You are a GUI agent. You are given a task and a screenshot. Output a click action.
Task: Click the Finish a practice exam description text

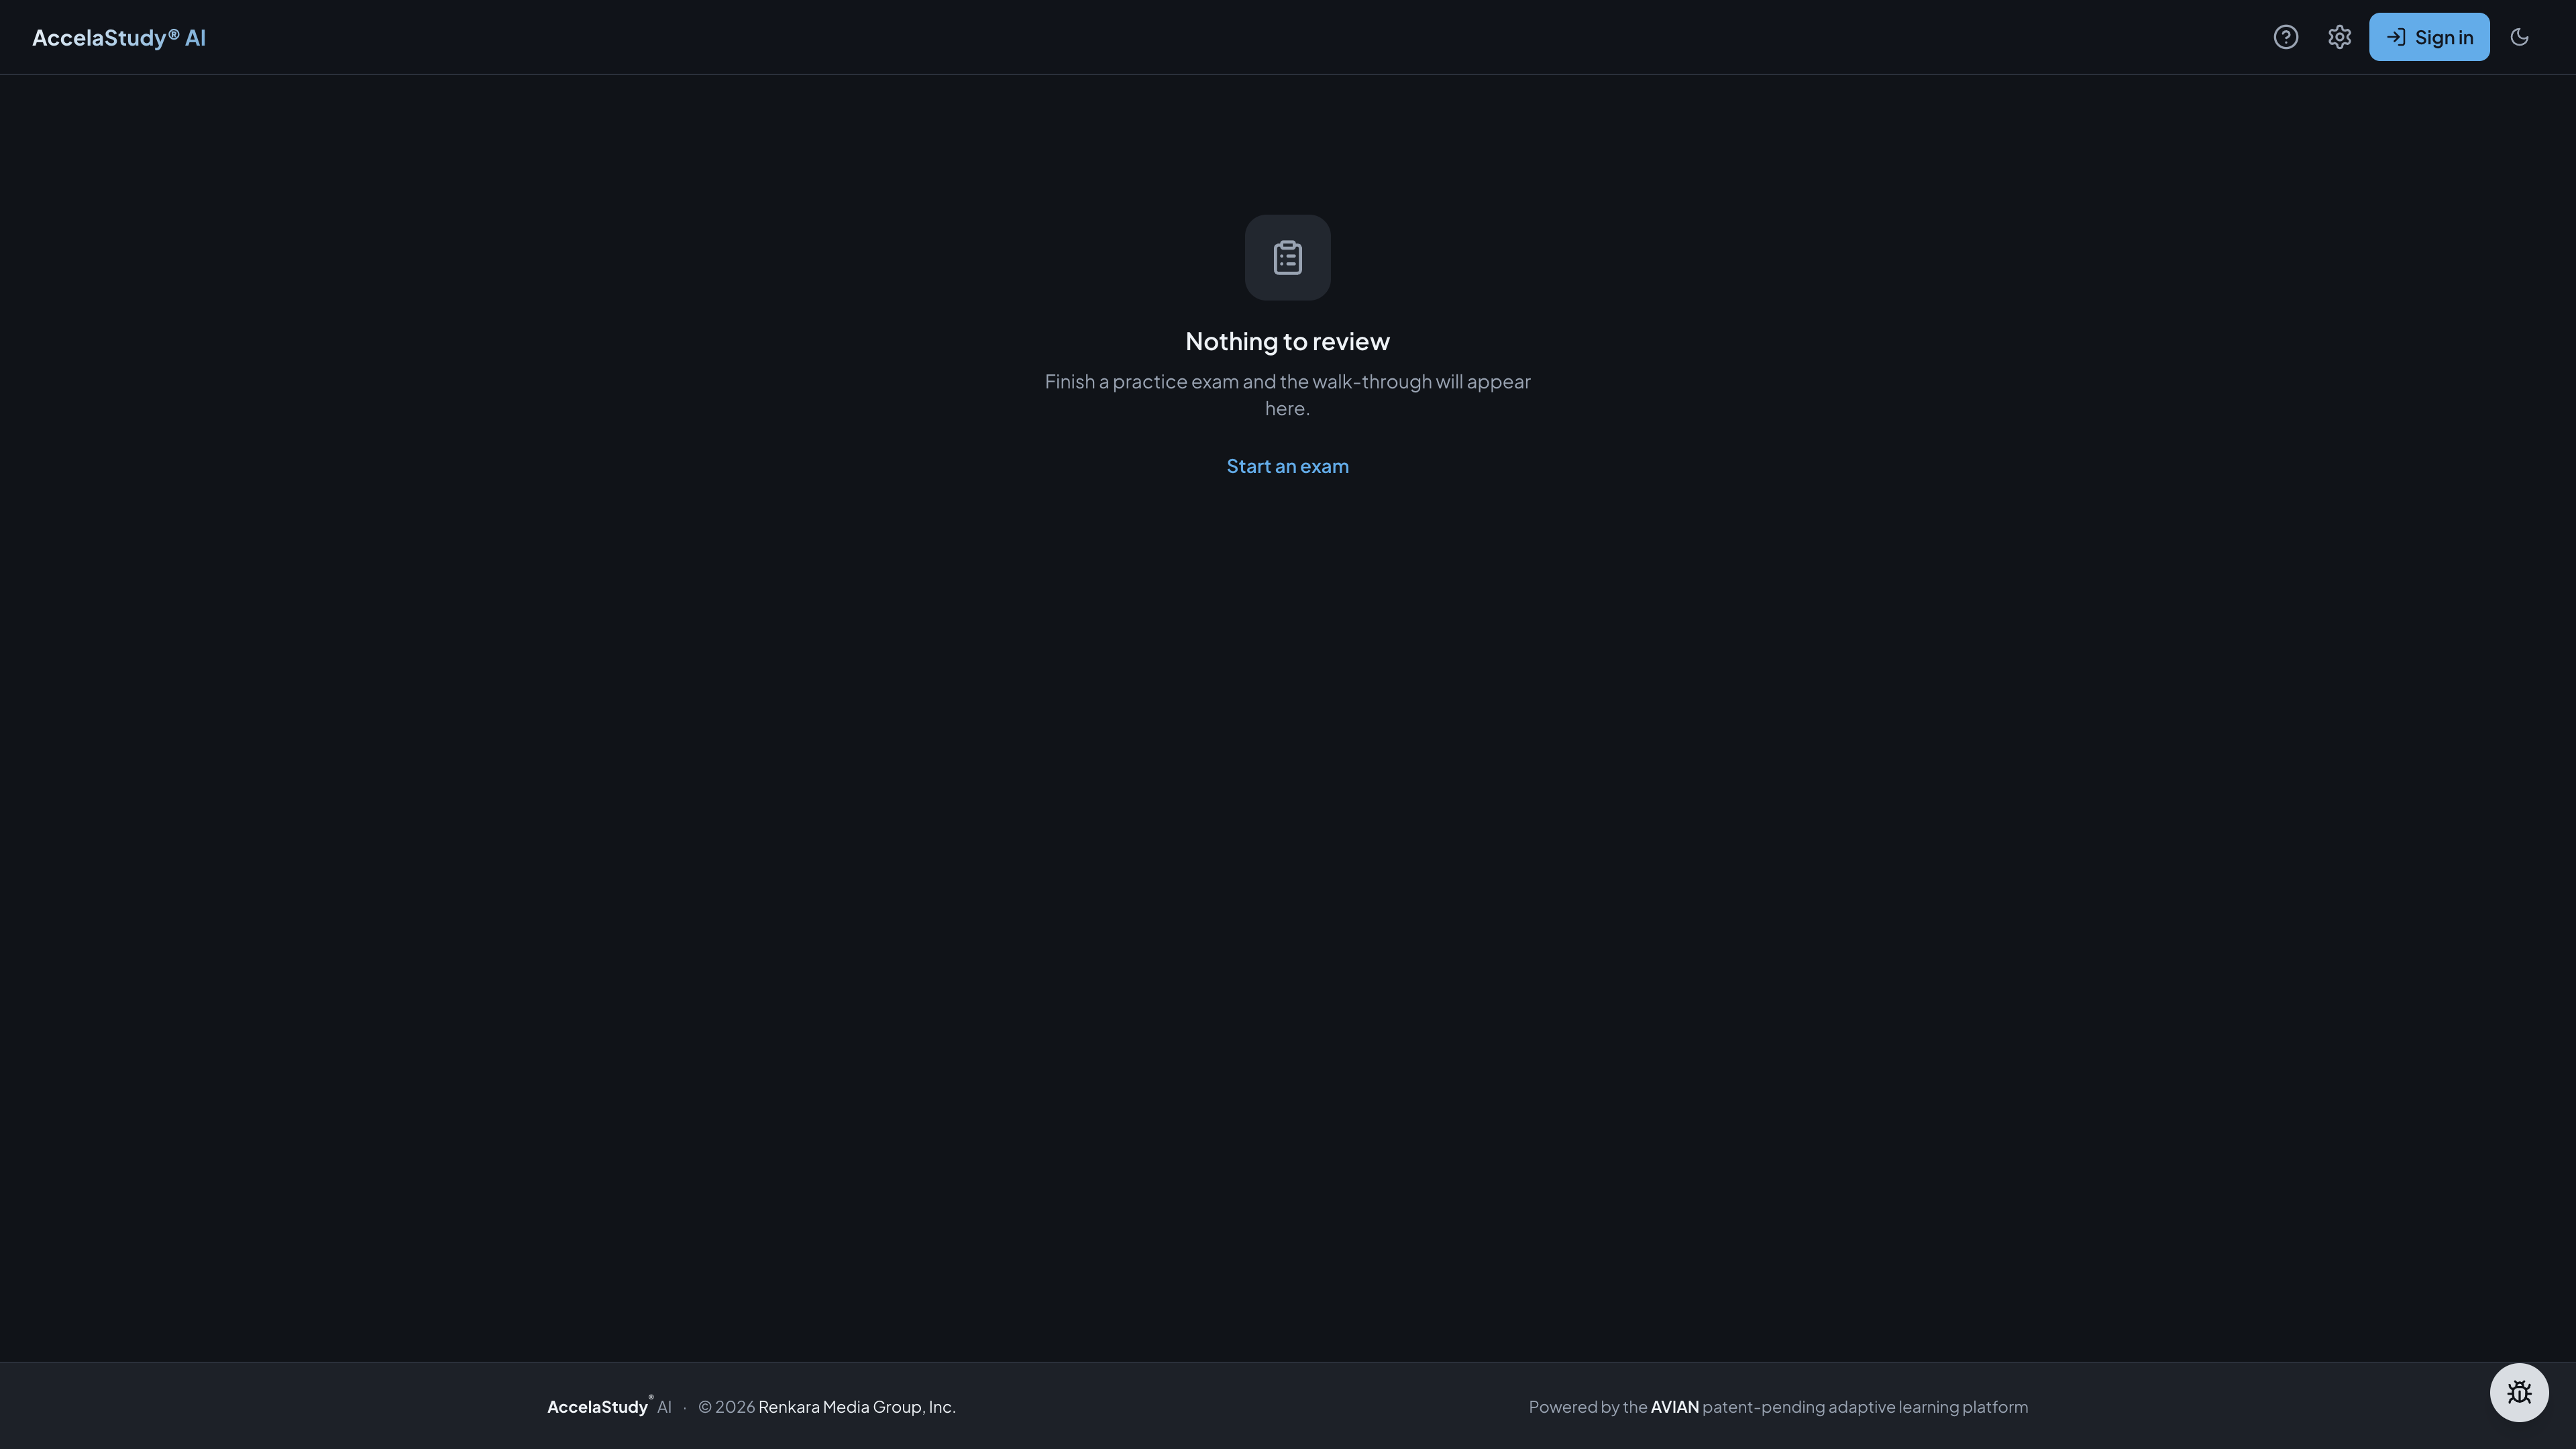tap(1287, 394)
